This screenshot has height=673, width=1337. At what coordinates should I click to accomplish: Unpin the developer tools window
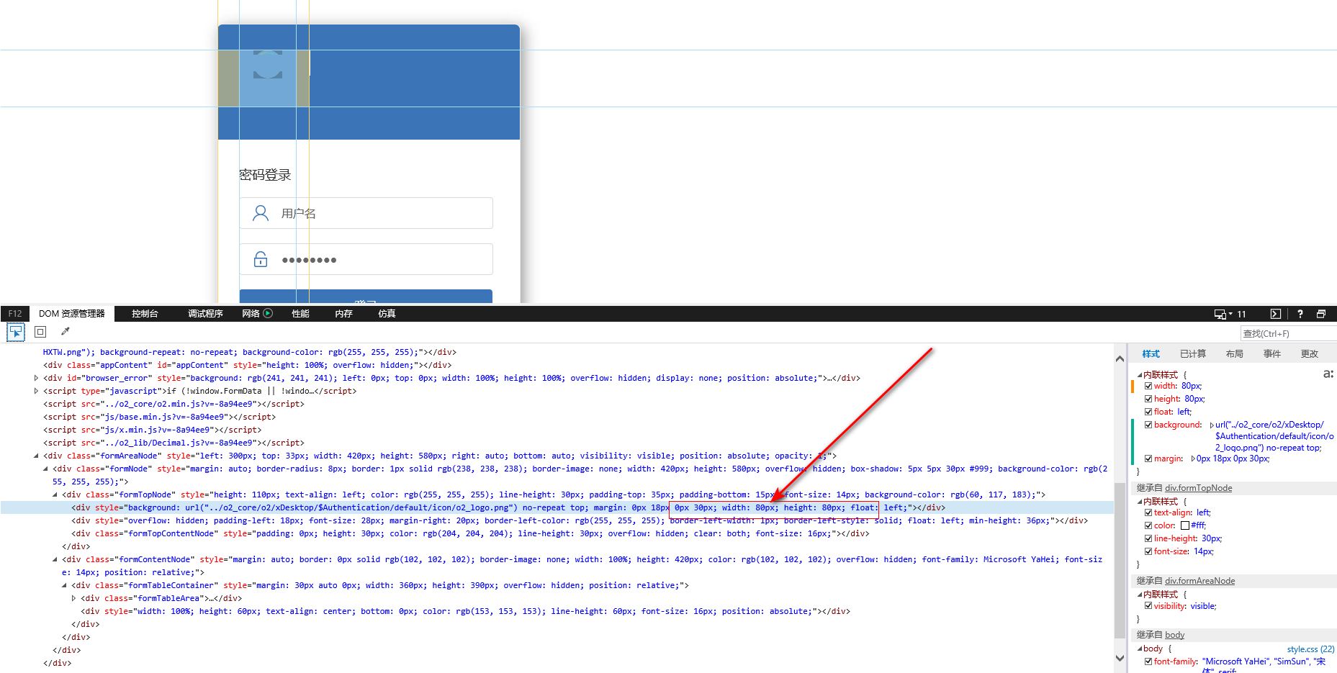coord(1321,314)
